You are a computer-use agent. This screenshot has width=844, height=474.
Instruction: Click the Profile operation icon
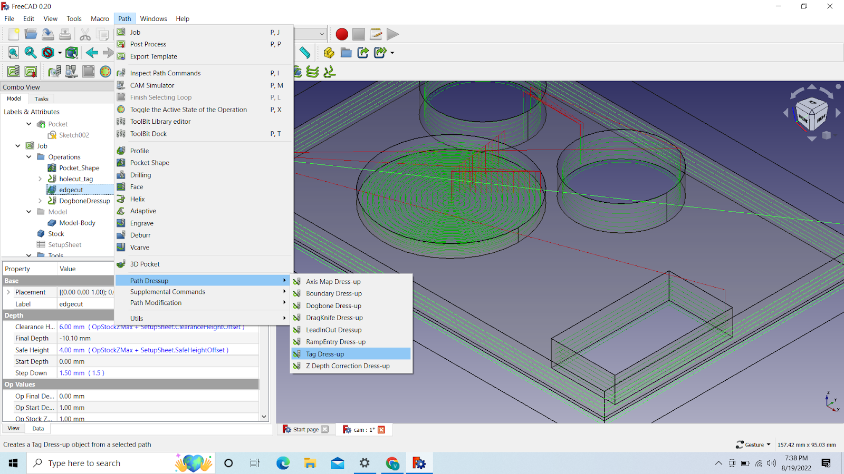(x=121, y=151)
